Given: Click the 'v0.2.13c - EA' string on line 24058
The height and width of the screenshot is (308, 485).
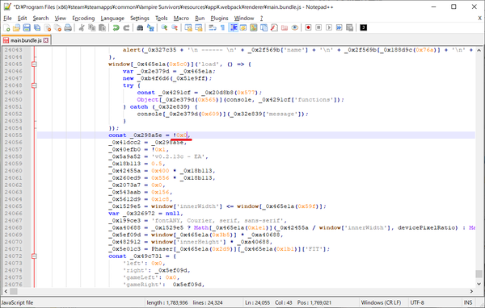Looking at the screenshot, I should 178,156.
